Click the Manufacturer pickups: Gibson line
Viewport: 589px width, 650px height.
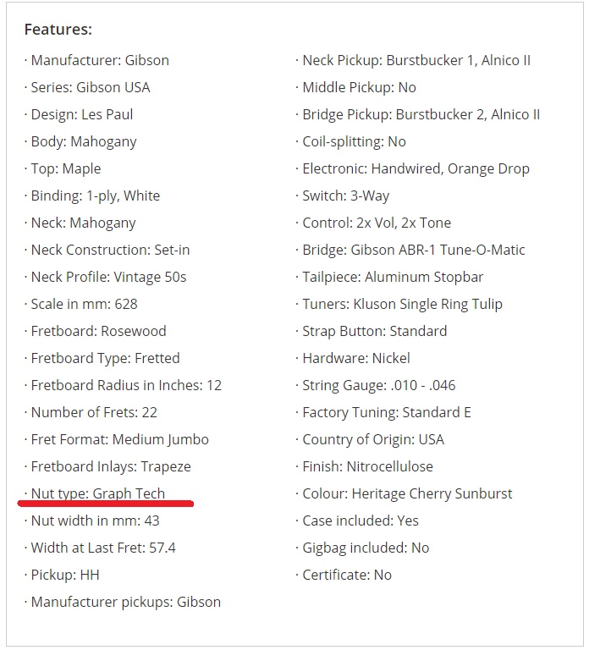click(x=123, y=602)
